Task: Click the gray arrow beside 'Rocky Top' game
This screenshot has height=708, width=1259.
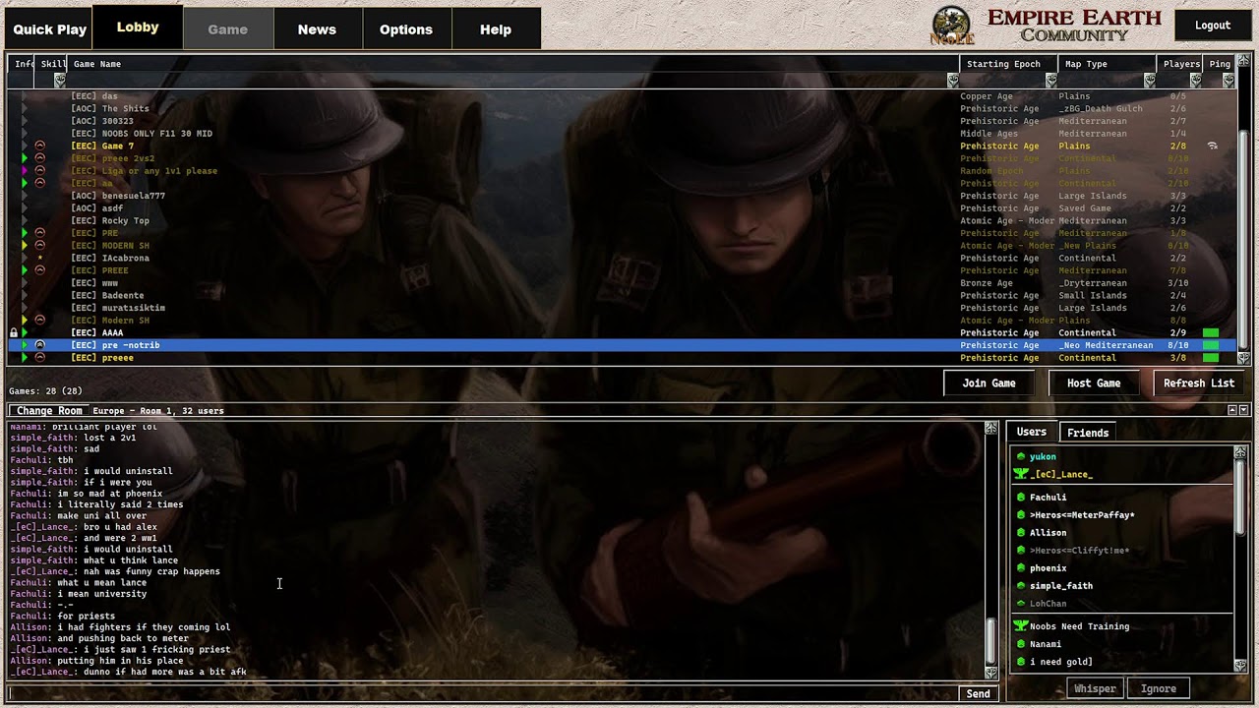Action: [x=25, y=221]
